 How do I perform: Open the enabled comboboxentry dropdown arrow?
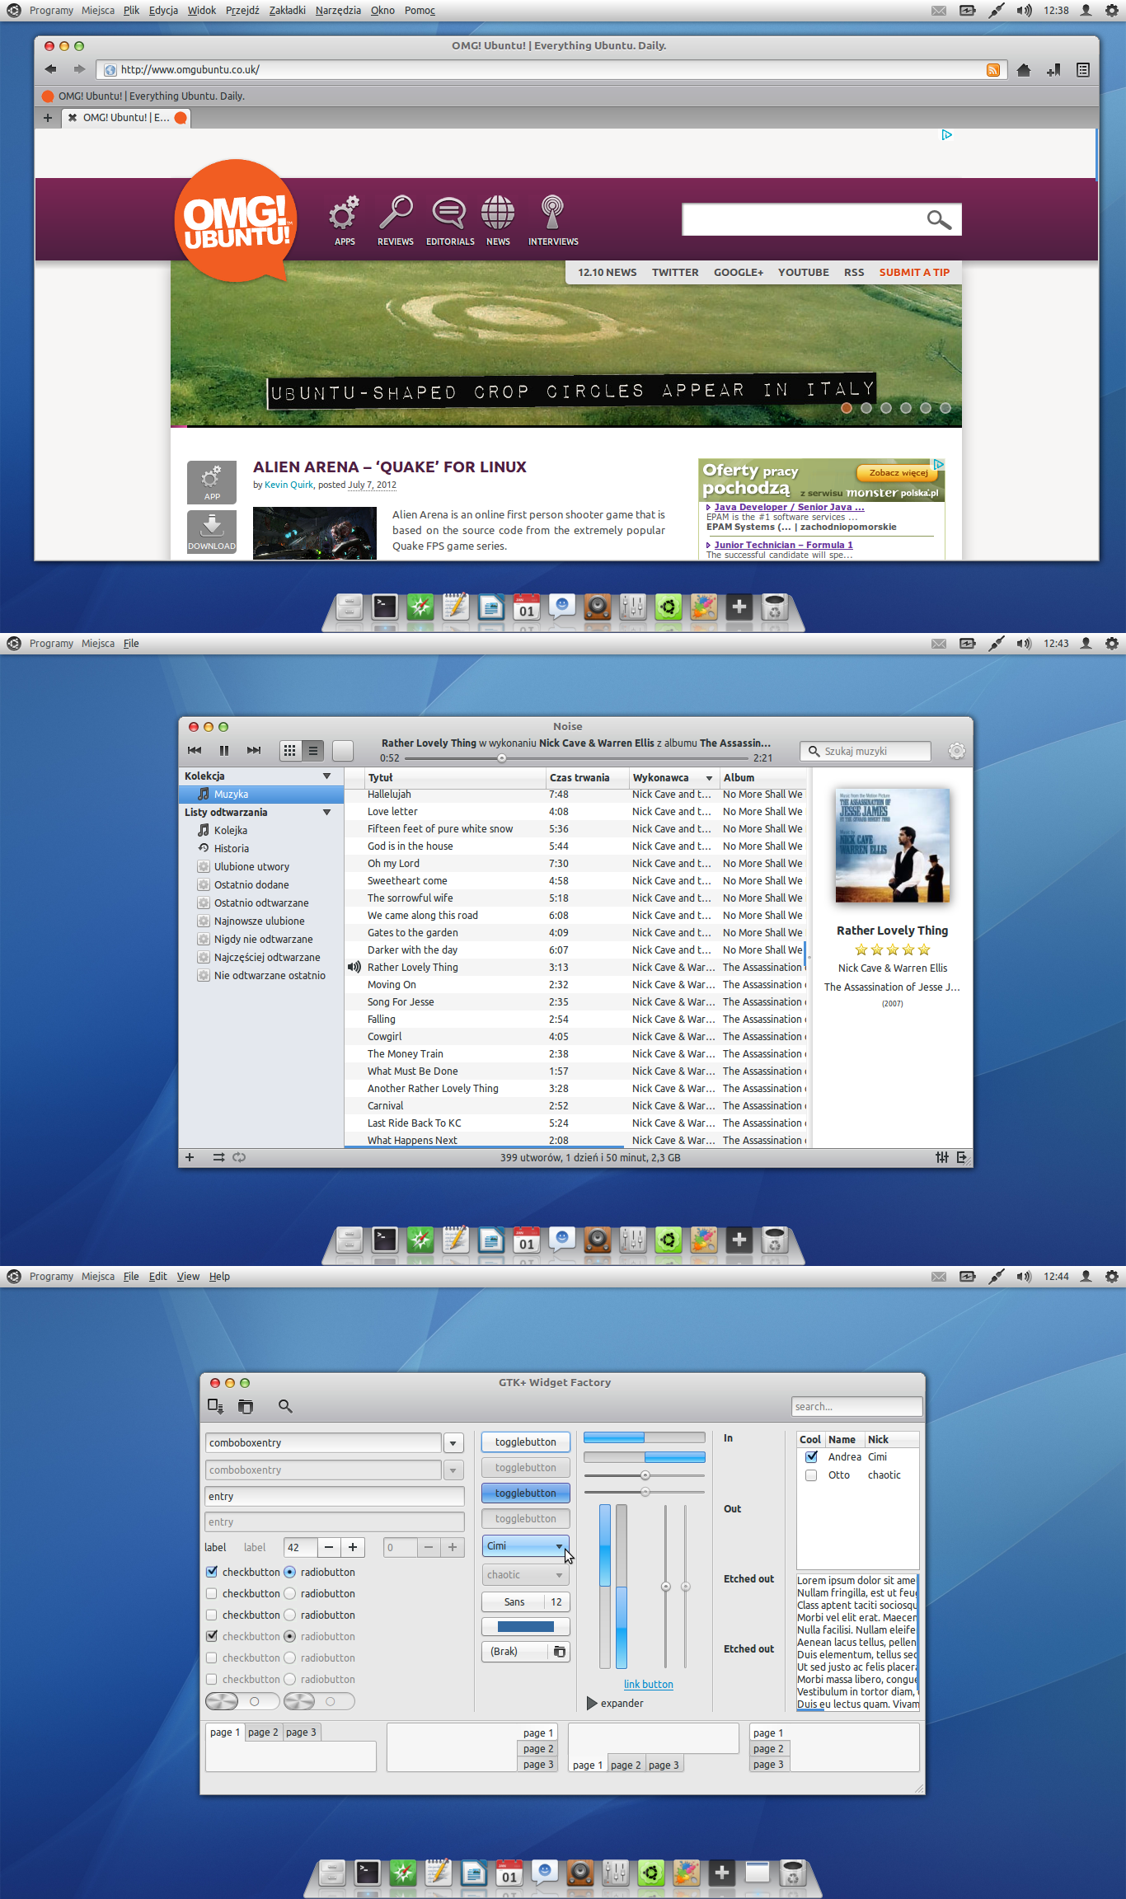pos(453,1442)
